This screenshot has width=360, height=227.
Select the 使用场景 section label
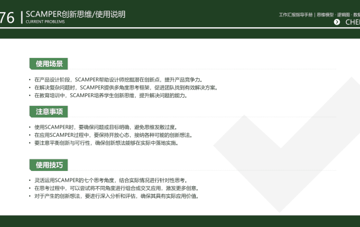click(49, 64)
